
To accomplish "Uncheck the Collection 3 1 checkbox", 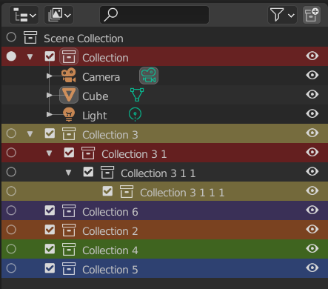I will pyautogui.click(x=69, y=153).
